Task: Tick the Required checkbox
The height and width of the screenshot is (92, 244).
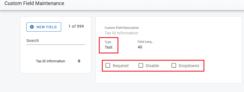Action: click(x=108, y=65)
